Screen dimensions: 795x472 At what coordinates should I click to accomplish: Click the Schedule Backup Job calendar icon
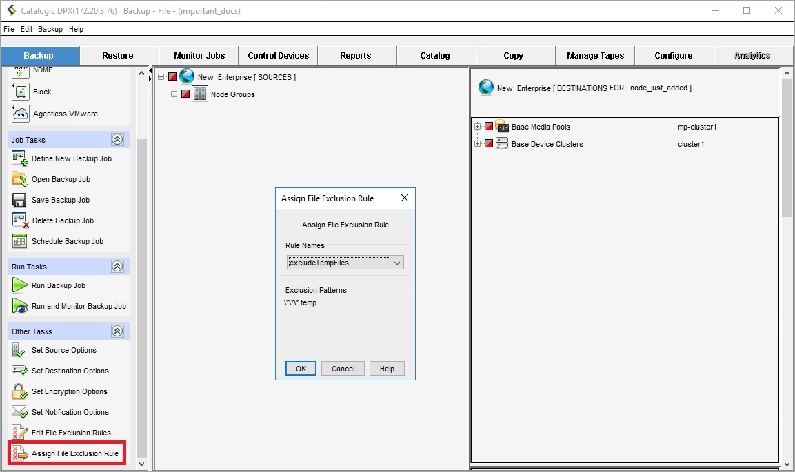coord(20,241)
